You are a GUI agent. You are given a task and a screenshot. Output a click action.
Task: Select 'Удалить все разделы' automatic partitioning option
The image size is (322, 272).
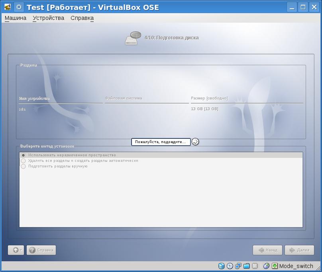(24, 161)
